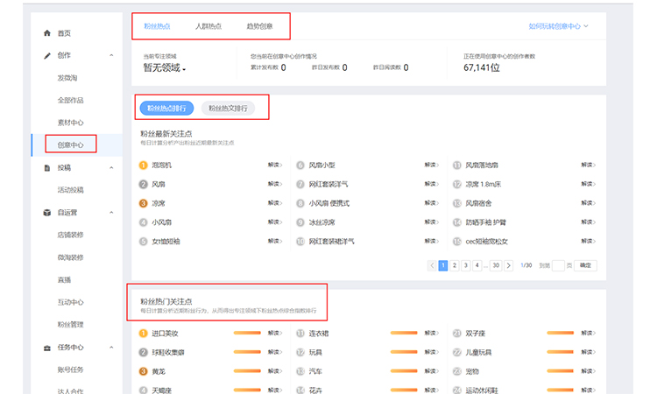The height and width of the screenshot is (394, 657).
Task: Open 直播 in the sidebar
Action: click(64, 280)
